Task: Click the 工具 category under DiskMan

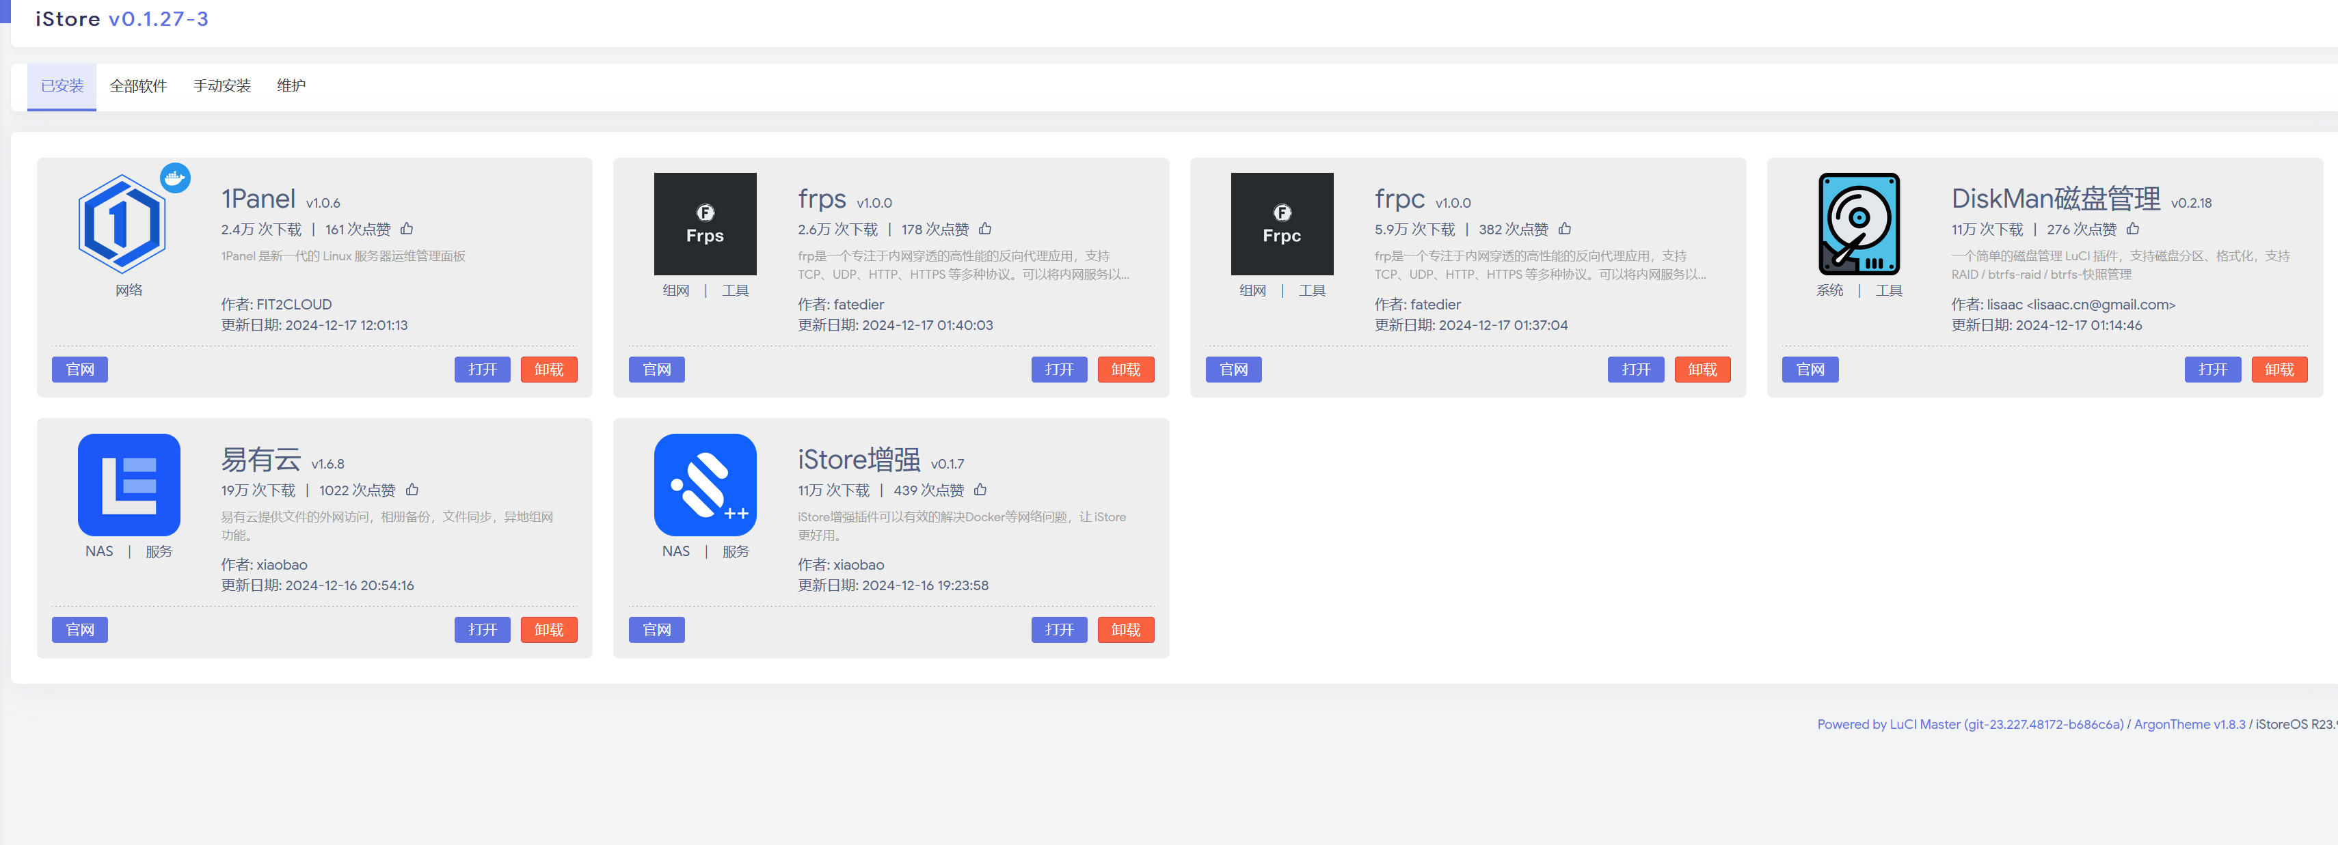Action: click(1889, 290)
